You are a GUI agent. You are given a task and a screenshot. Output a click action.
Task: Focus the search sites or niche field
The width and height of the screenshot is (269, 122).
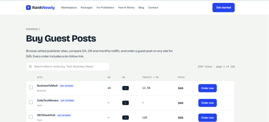(68, 66)
